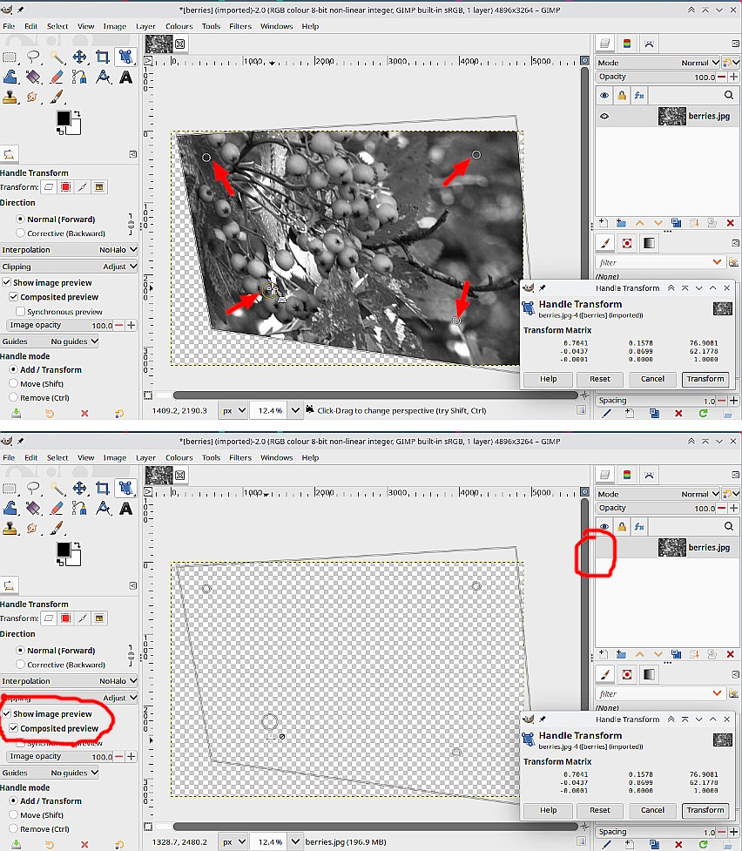This screenshot has height=851, width=742.
Task: Swap foreground and background colours in berries-photo window
Action: [78, 113]
